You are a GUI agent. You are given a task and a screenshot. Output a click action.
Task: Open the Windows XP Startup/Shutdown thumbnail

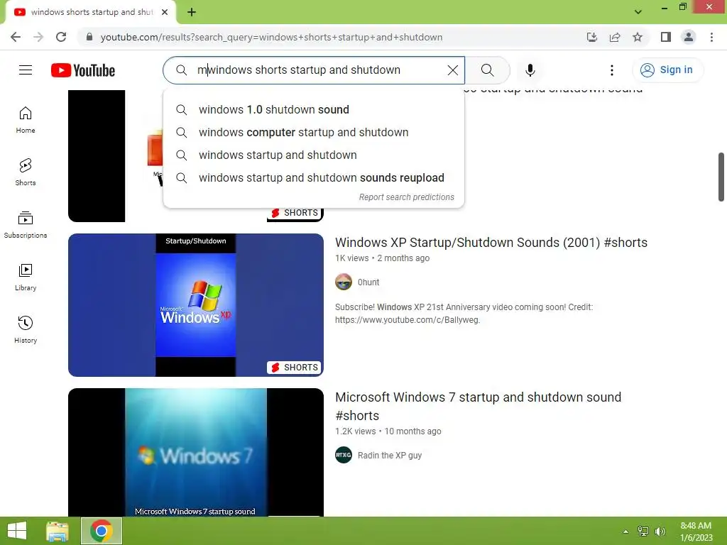(196, 305)
